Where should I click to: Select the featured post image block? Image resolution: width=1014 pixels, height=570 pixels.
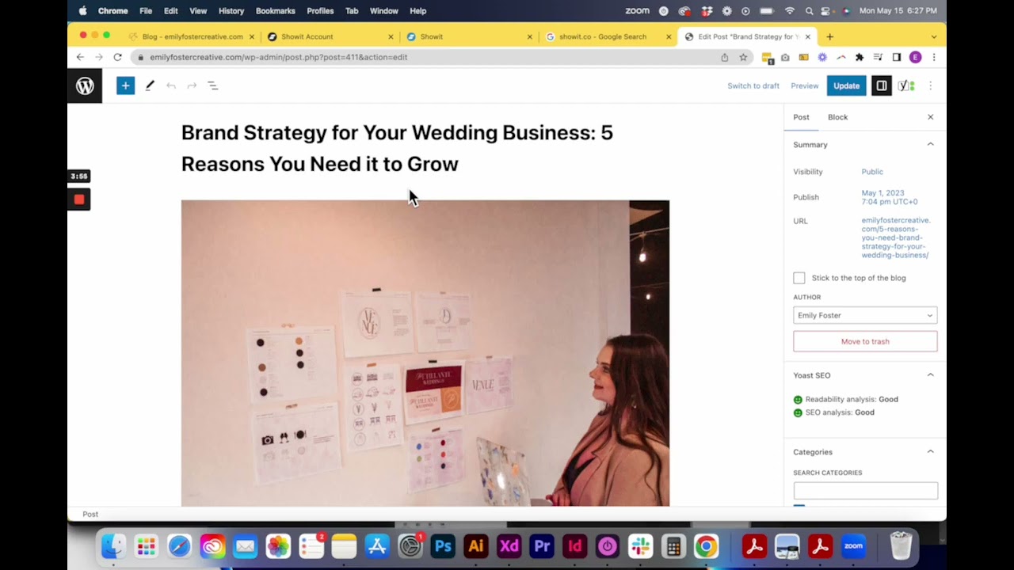(x=425, y=353)
